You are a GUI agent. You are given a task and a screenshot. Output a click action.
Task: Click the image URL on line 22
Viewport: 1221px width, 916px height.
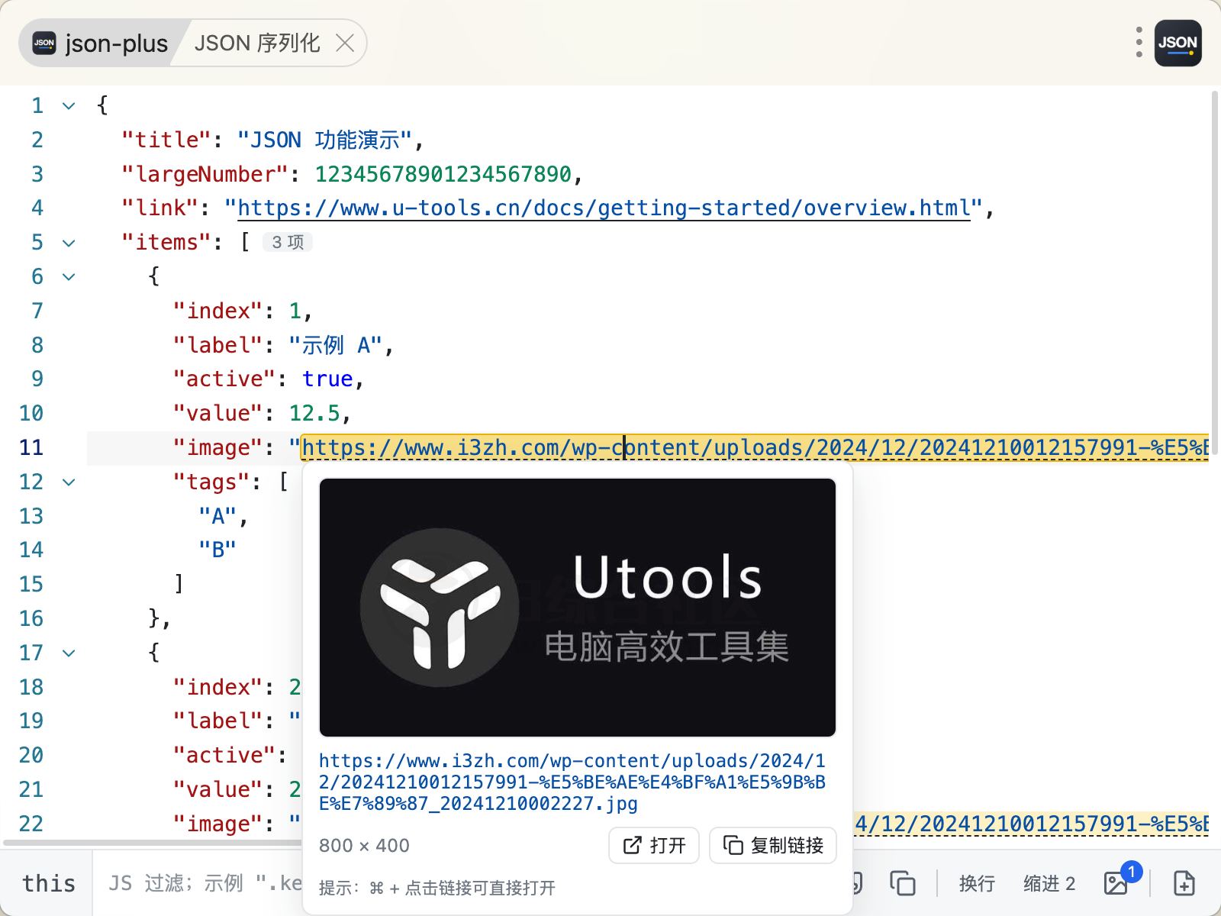pyautogui.click(x=1032, y=824)
